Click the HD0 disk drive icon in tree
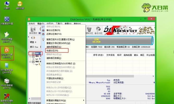174x104 pixels. coord(33,54)
